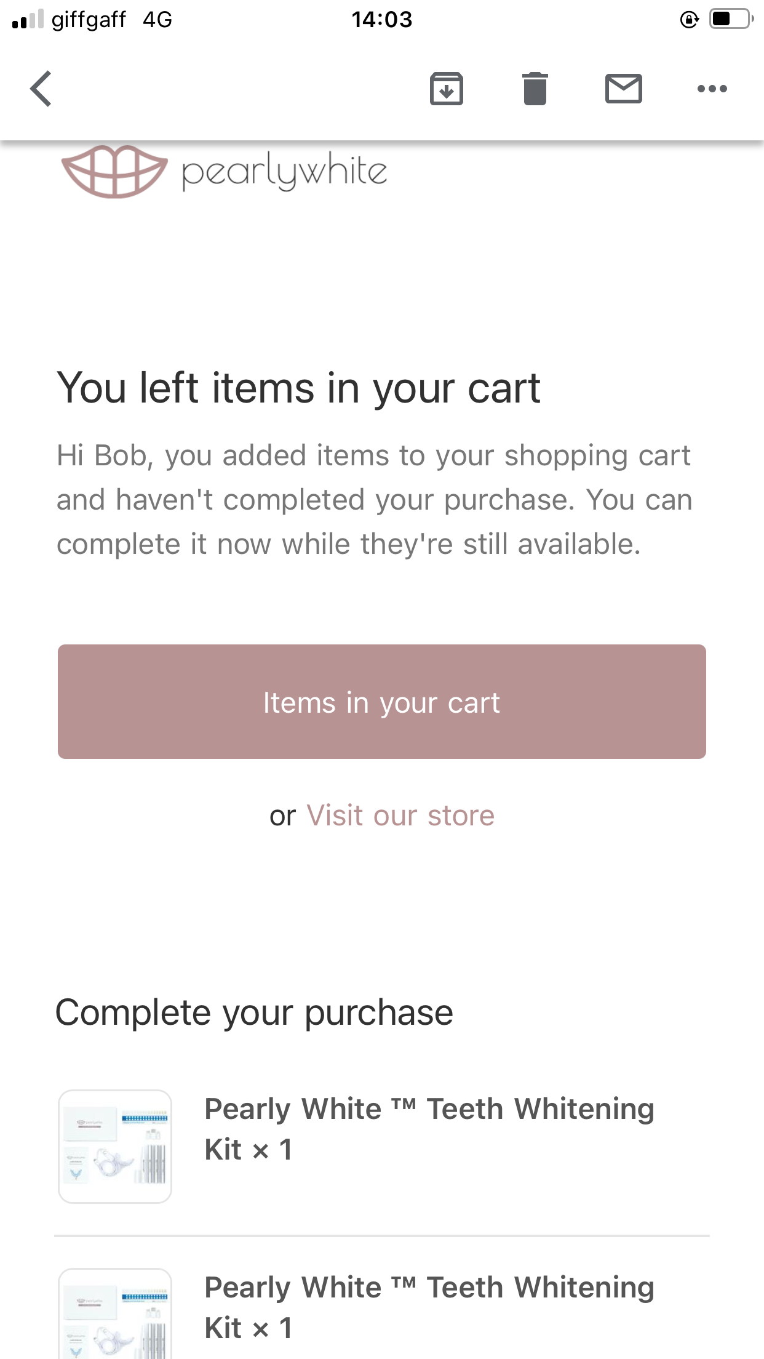Tap the 14:03 clock in status bar
Viewport: 764px width, 1359px height.
coord(381,20)
